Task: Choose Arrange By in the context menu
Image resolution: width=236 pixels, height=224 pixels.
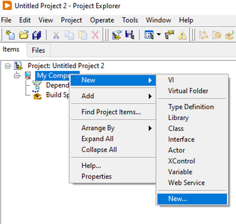Action: tap(113, 128)
